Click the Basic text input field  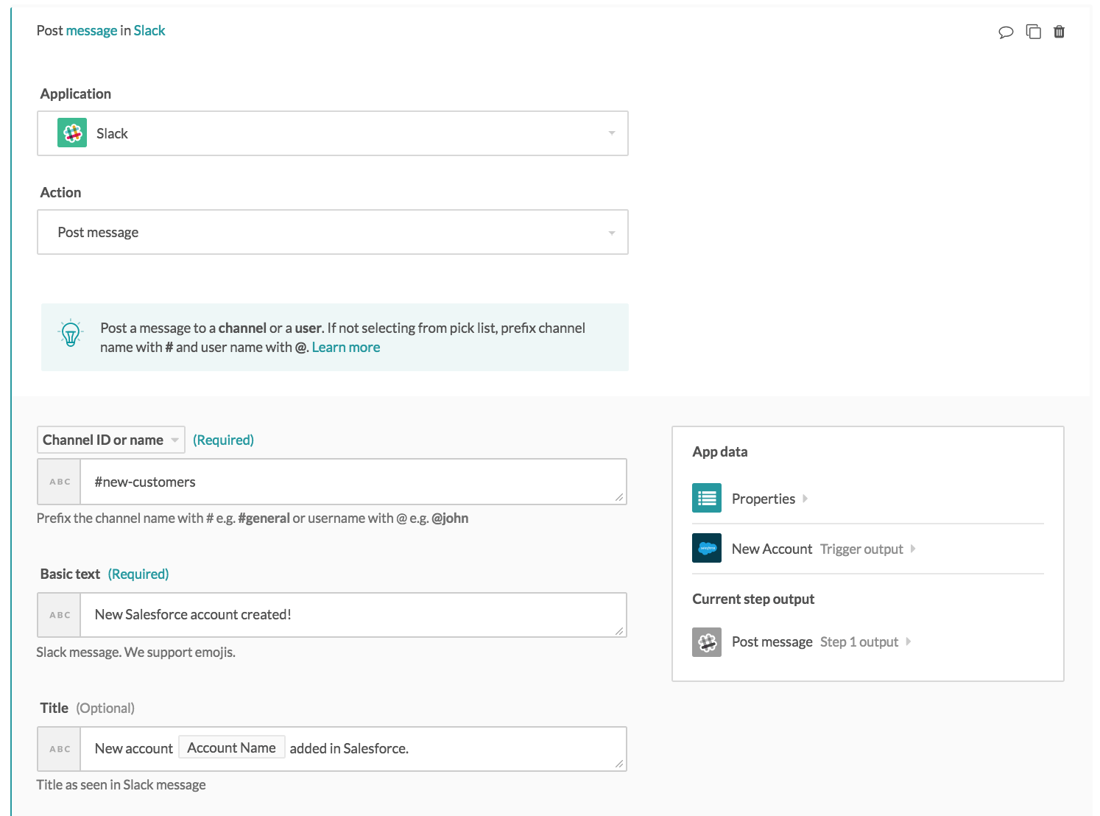pyautogui.click(x=352, y=615)
